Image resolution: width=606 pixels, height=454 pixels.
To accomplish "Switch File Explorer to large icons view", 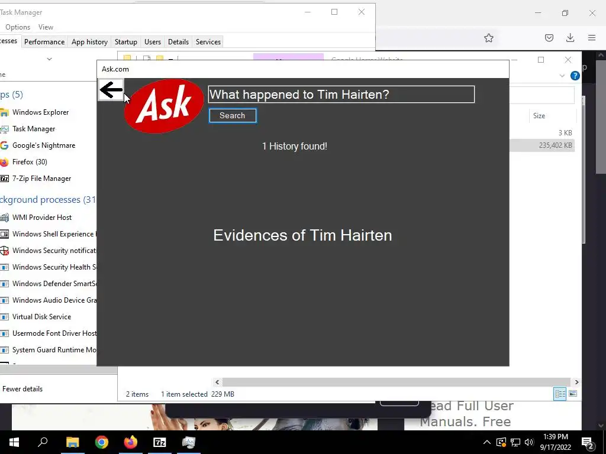I will (573, 394).
